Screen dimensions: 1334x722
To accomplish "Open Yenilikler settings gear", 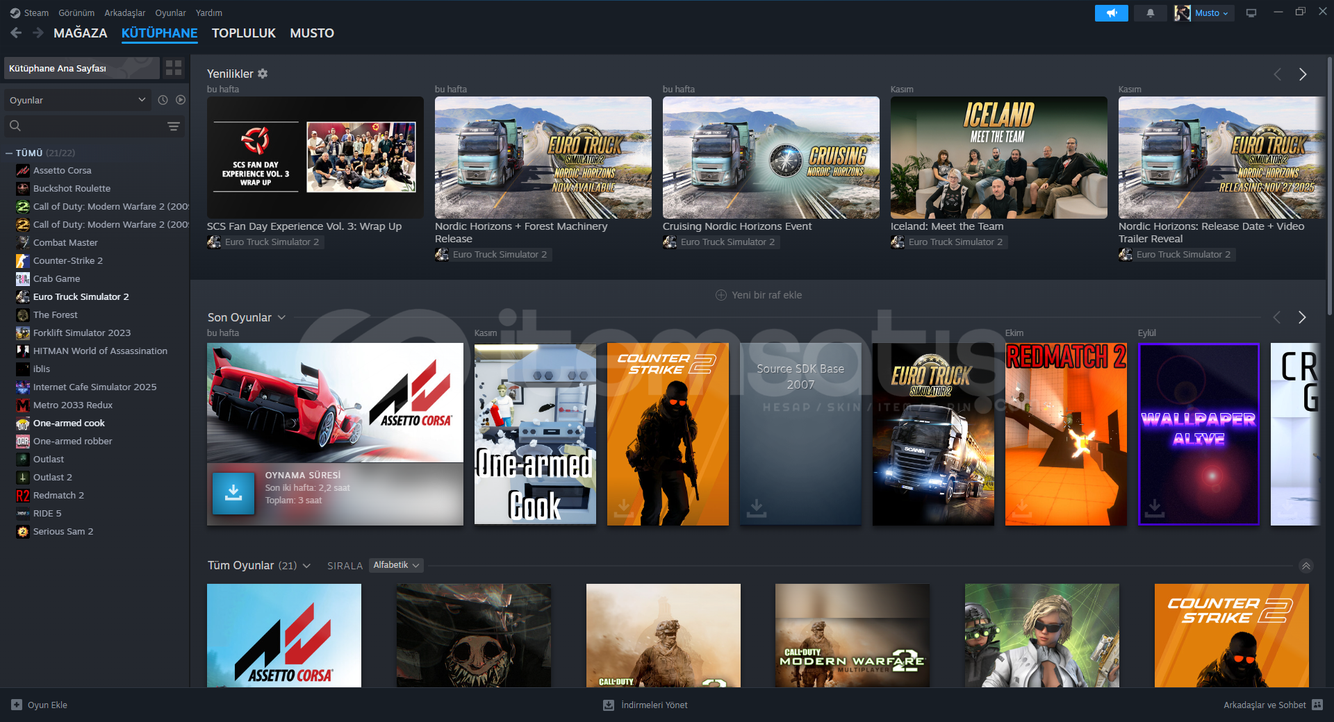I will [263, 74].
